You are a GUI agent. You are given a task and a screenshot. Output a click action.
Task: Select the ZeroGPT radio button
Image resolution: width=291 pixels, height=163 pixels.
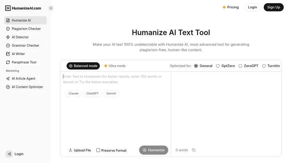(240, 66)
